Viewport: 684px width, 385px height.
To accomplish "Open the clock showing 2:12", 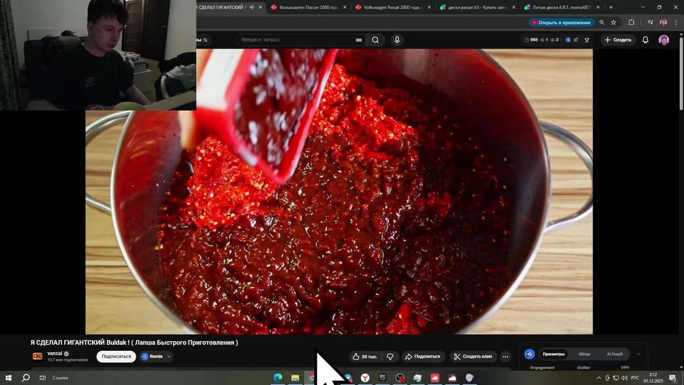I will 653,378.
